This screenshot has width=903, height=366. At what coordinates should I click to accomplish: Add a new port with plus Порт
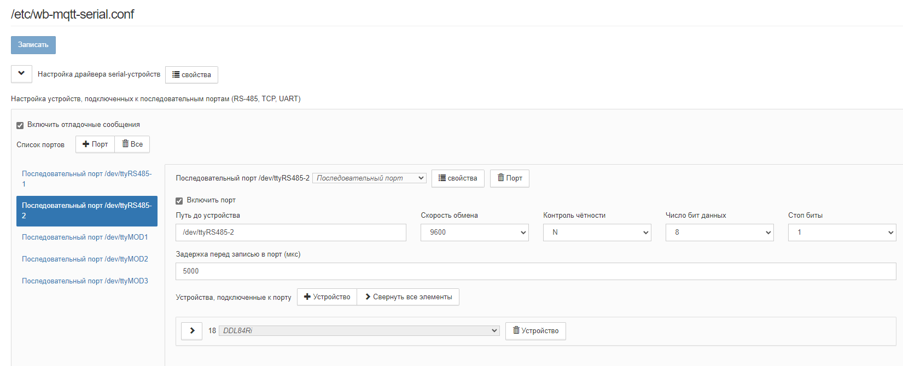(x=95, y=144)
